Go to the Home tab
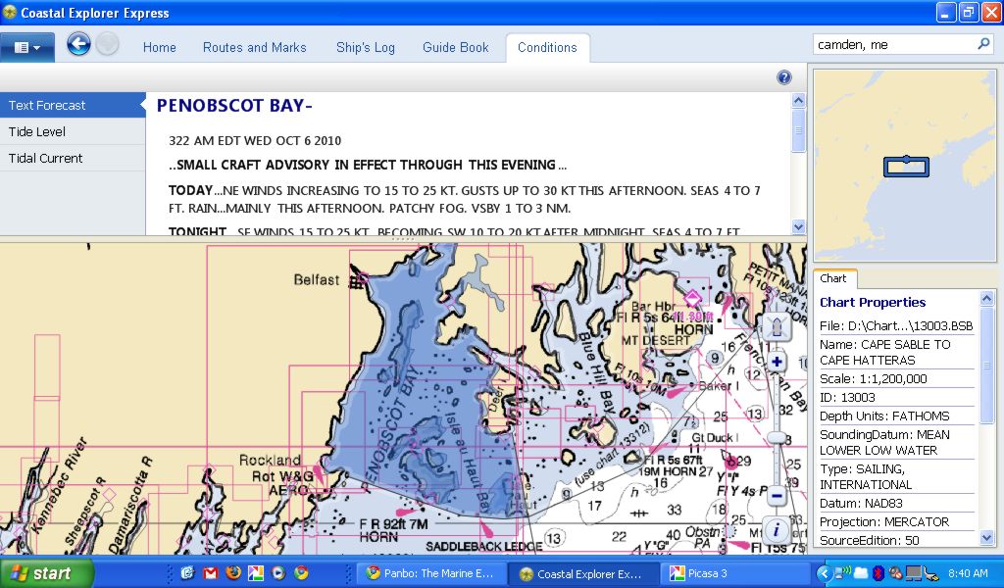 coord(160,47)
